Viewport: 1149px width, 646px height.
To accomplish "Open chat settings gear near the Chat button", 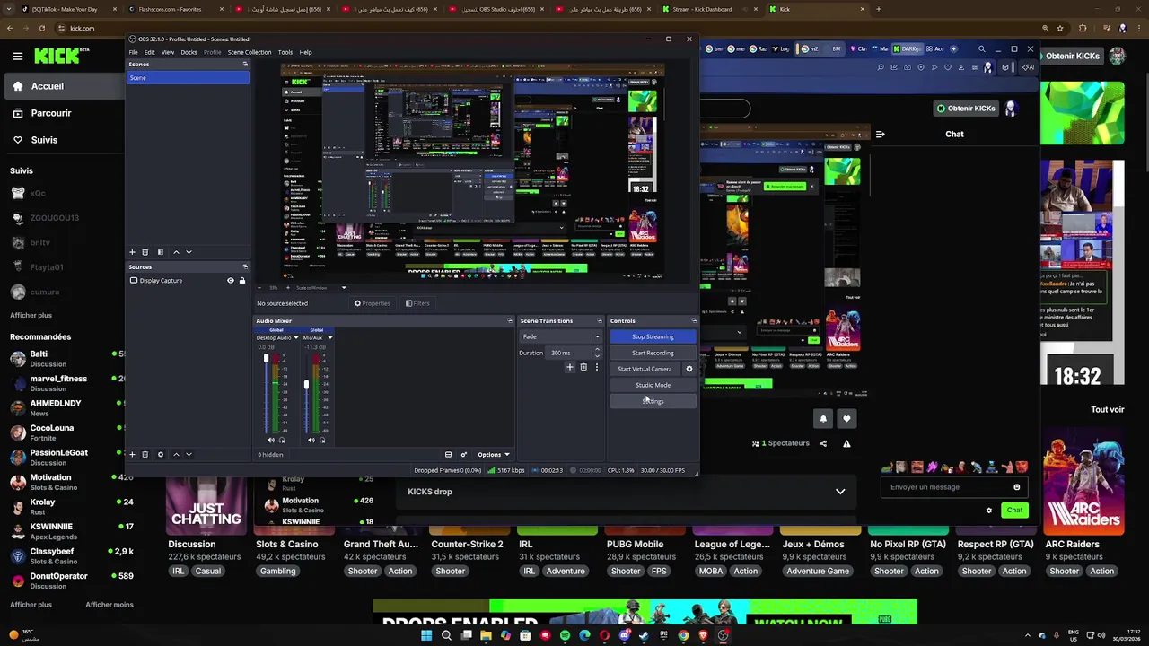I will pos(989,511).
